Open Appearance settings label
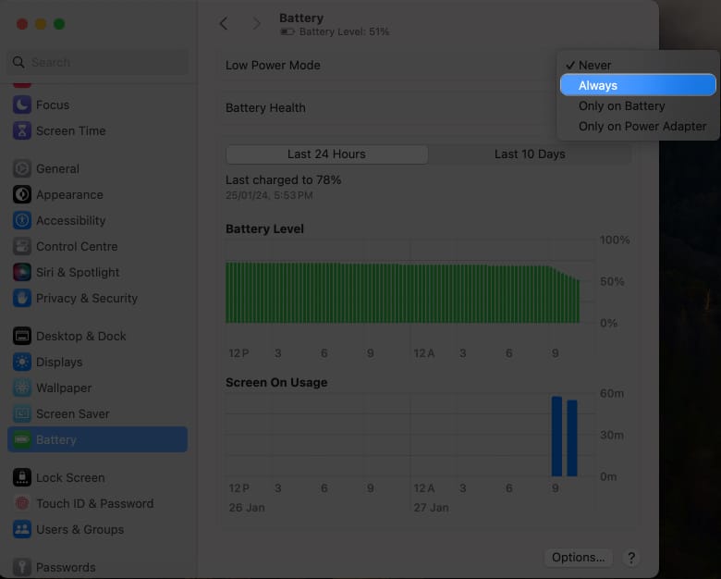Viewport: 721px width, 579px height. pos(69,194)
